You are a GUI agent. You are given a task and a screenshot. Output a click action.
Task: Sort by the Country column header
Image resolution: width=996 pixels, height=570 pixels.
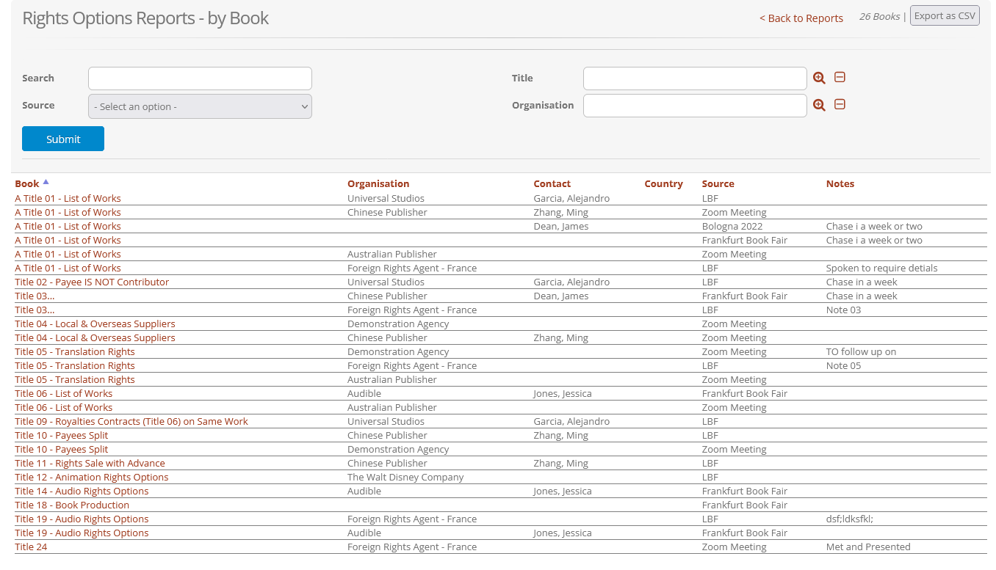[x=664, y=184]
